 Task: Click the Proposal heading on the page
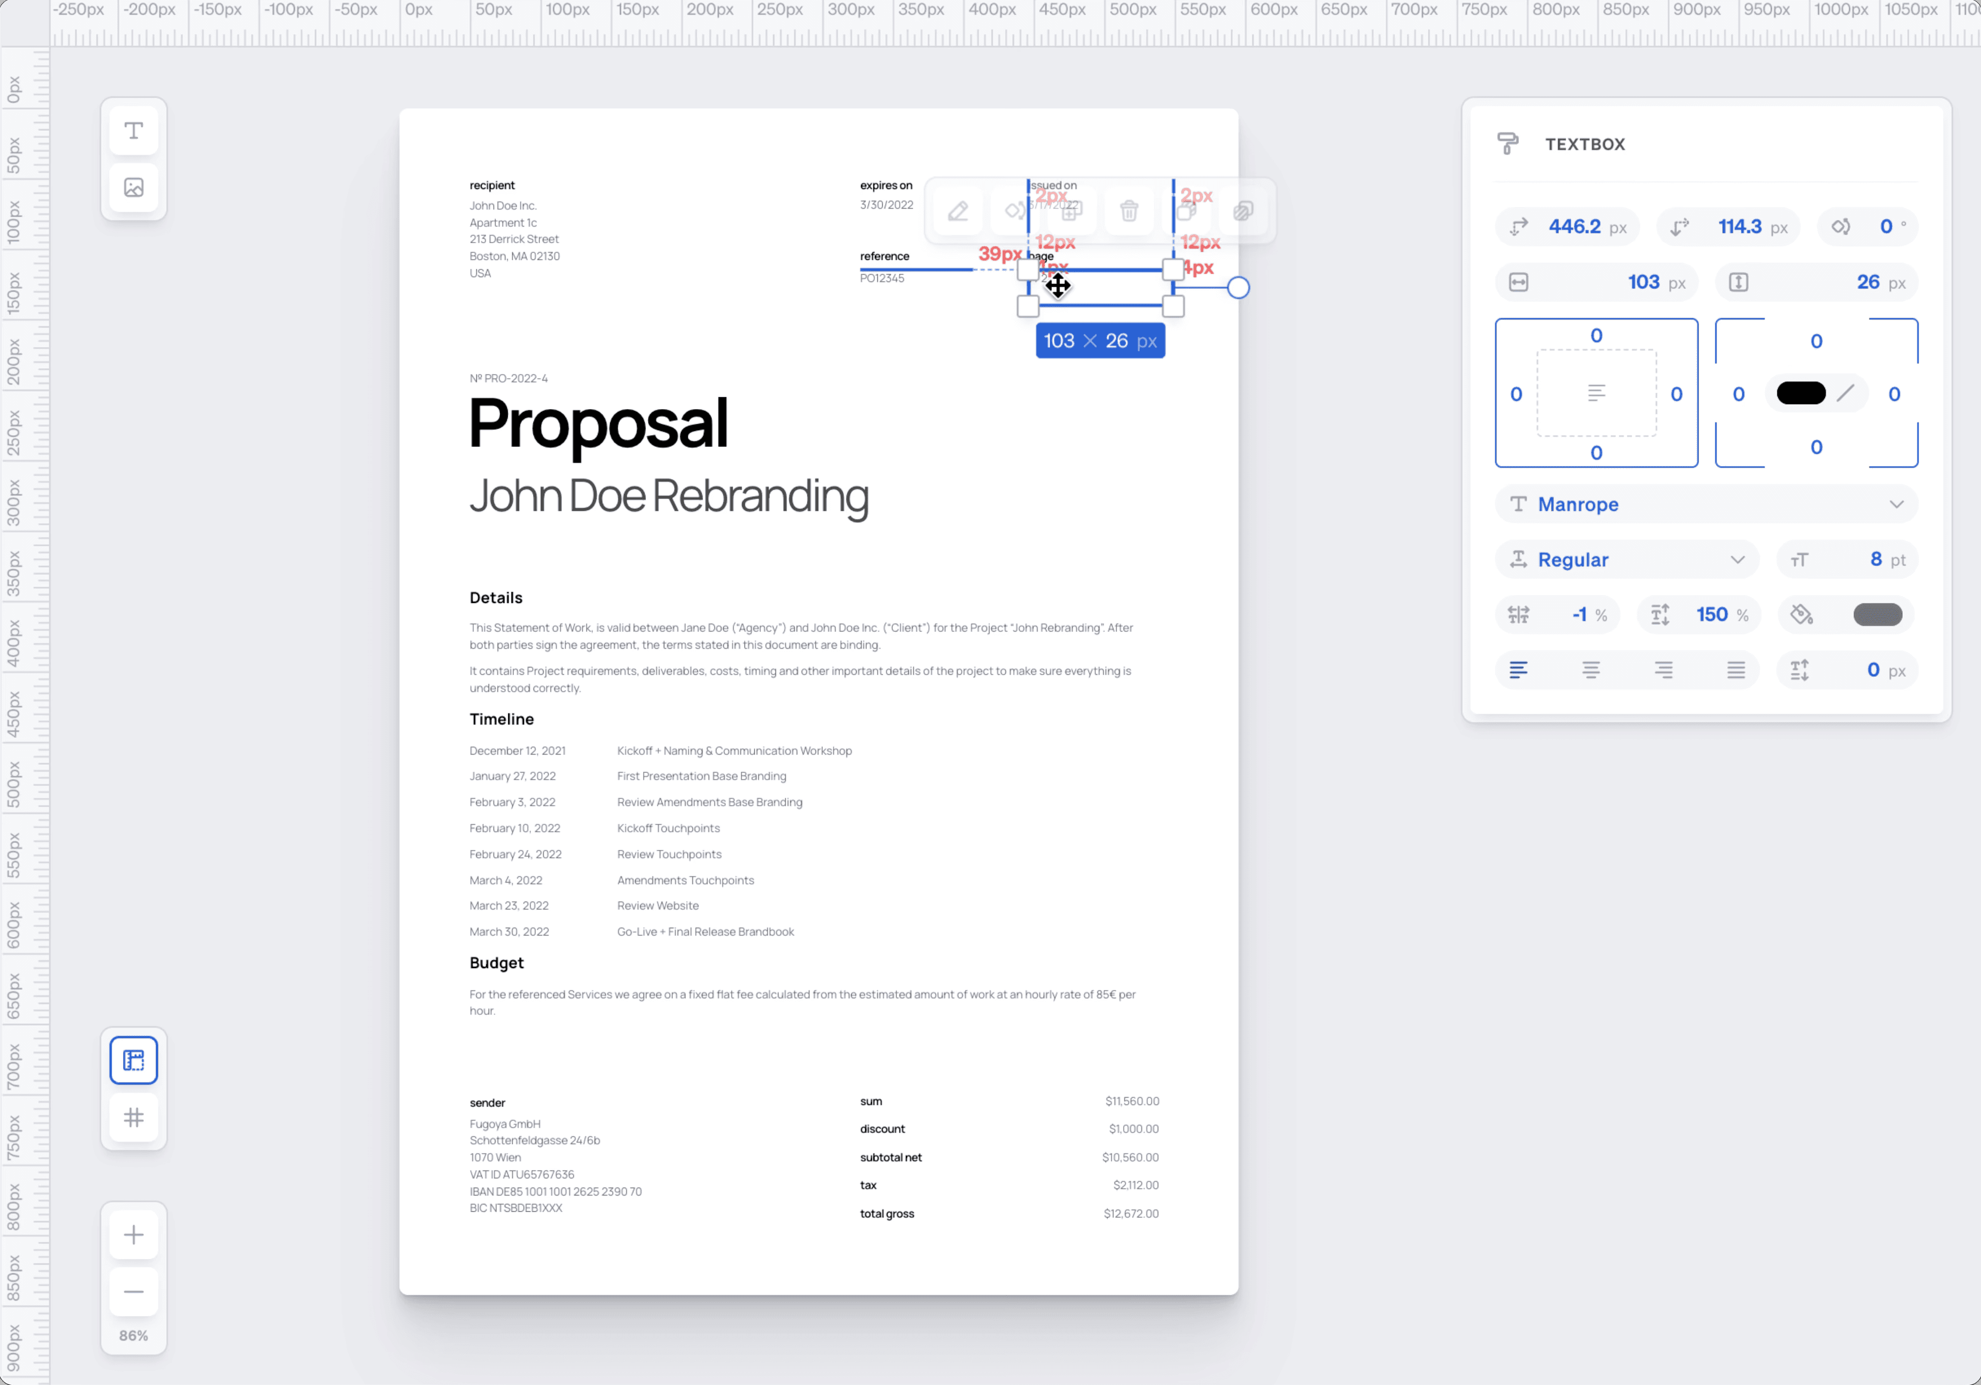598,424
